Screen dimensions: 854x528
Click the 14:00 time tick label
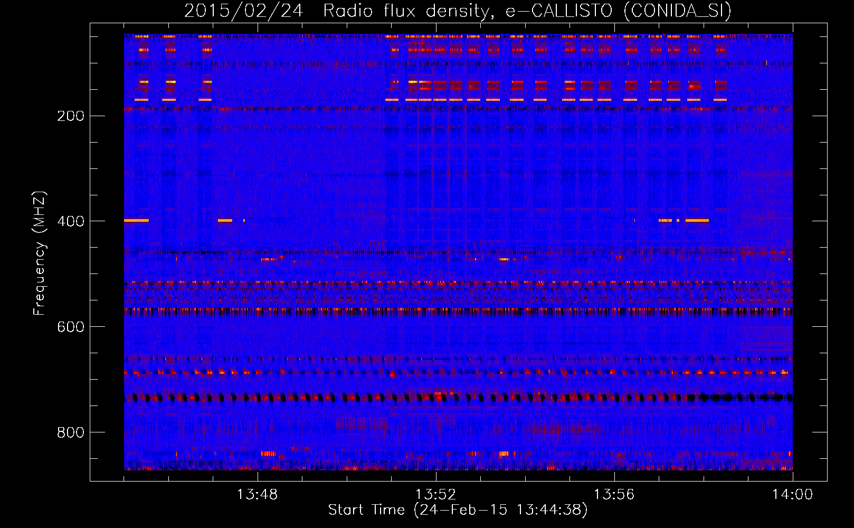point(793,495)
